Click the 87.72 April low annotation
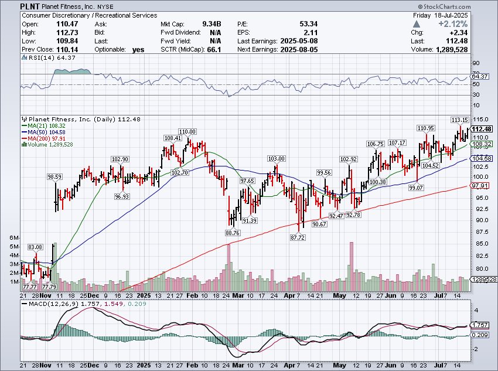 pyautogui.click(x=298, y=237)
